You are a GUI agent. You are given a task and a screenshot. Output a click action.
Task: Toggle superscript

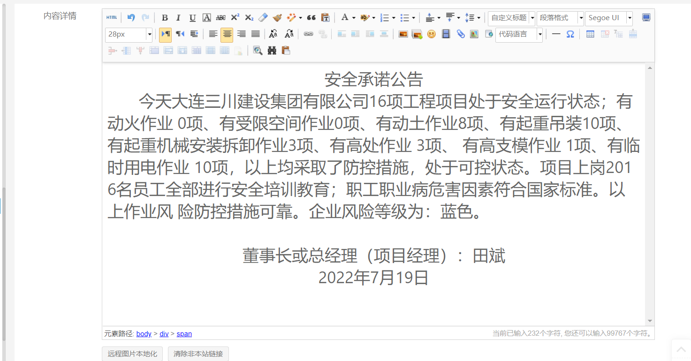click(235, 18)
